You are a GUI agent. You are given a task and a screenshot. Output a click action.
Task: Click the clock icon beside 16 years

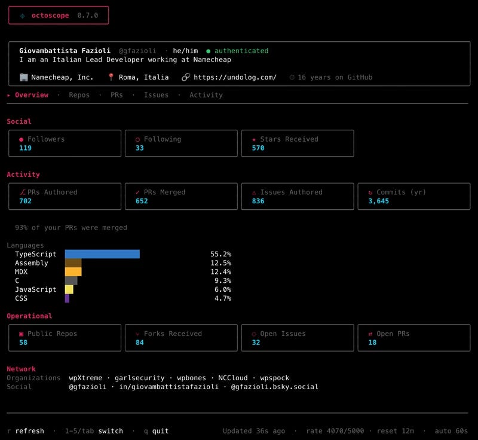[292, 78]
